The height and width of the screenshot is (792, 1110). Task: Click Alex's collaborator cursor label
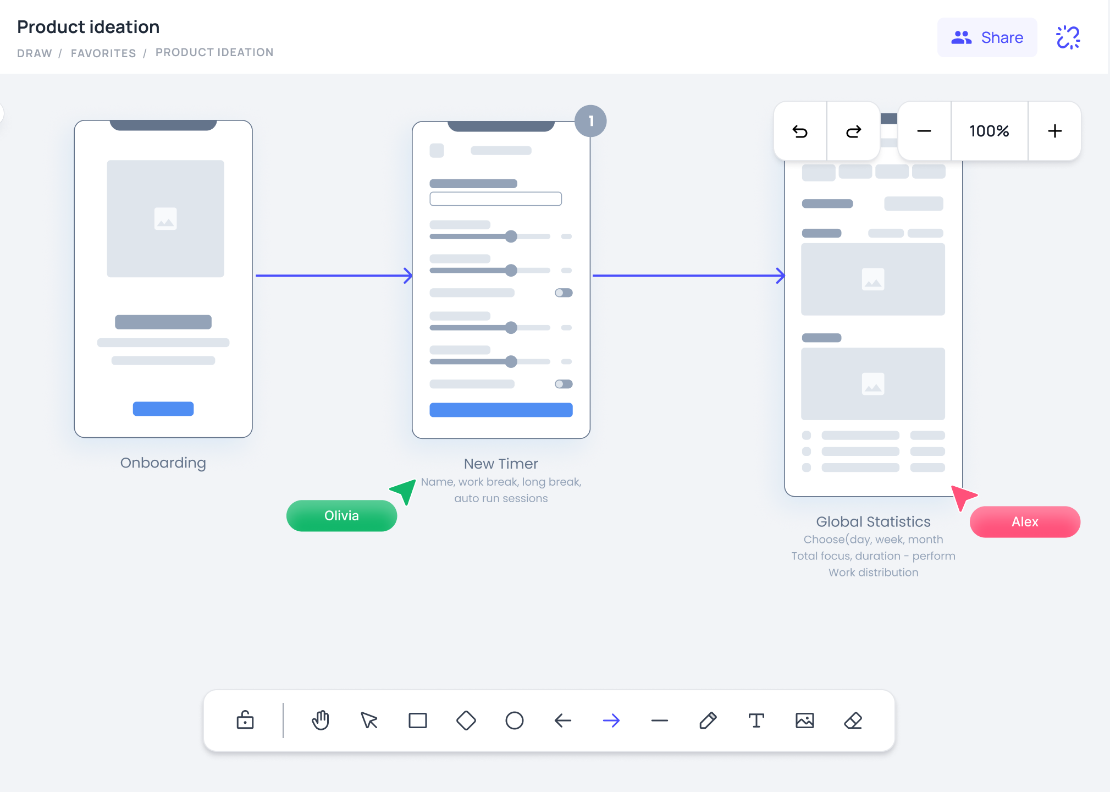1024,521
